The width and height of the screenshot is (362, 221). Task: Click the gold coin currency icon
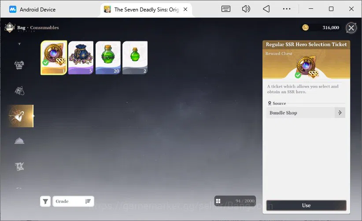pyautogui.click(x=306, y=27)
